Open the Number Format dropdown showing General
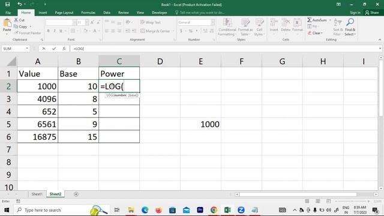 click(213, 22)
